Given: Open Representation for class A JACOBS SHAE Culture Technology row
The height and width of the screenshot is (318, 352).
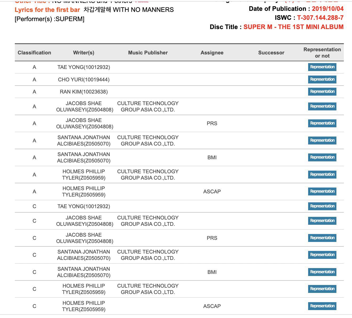Looking at the screenshot, I should point(322,106).
